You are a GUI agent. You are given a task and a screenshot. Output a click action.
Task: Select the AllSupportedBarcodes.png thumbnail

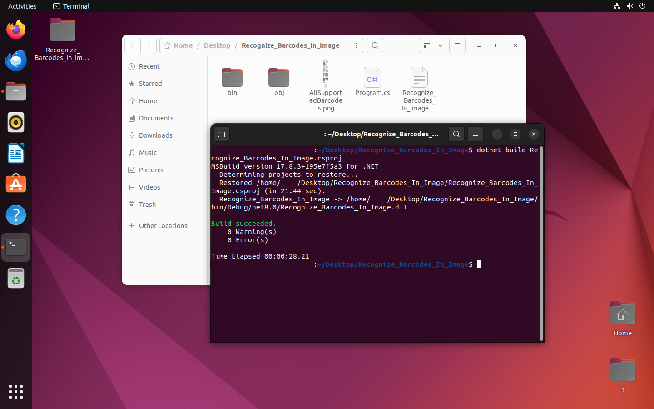pyautogui.click(x=326, y=75)
